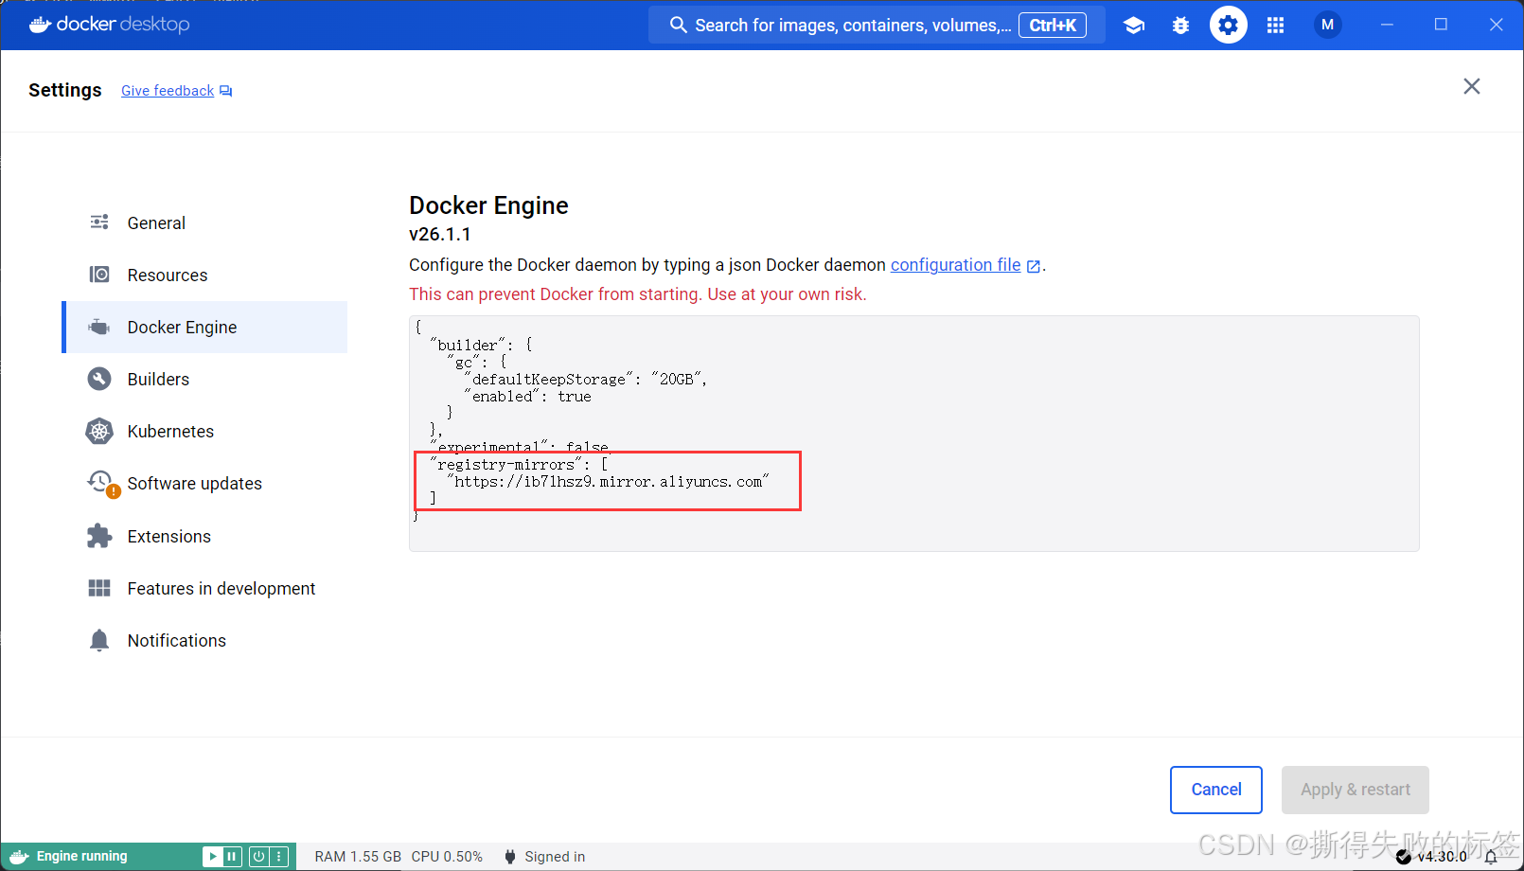Screen dimensions: 1524x871
Task: Click the "enabled": true line
Action: [527, 397]
